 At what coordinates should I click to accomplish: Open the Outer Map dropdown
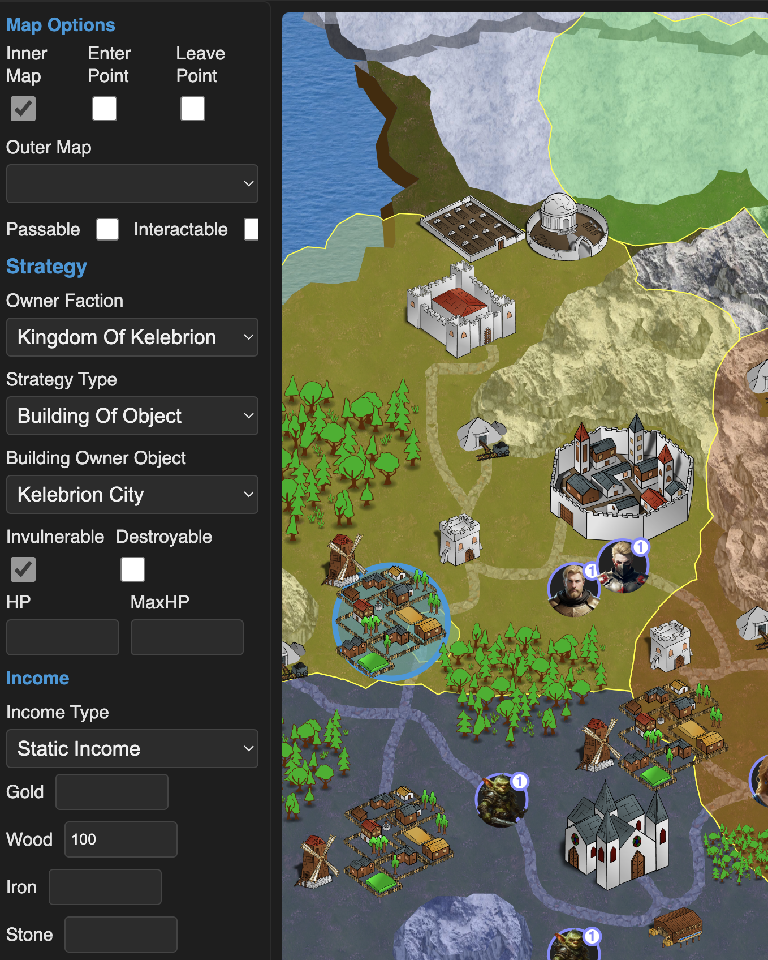(x=132, y=183)
